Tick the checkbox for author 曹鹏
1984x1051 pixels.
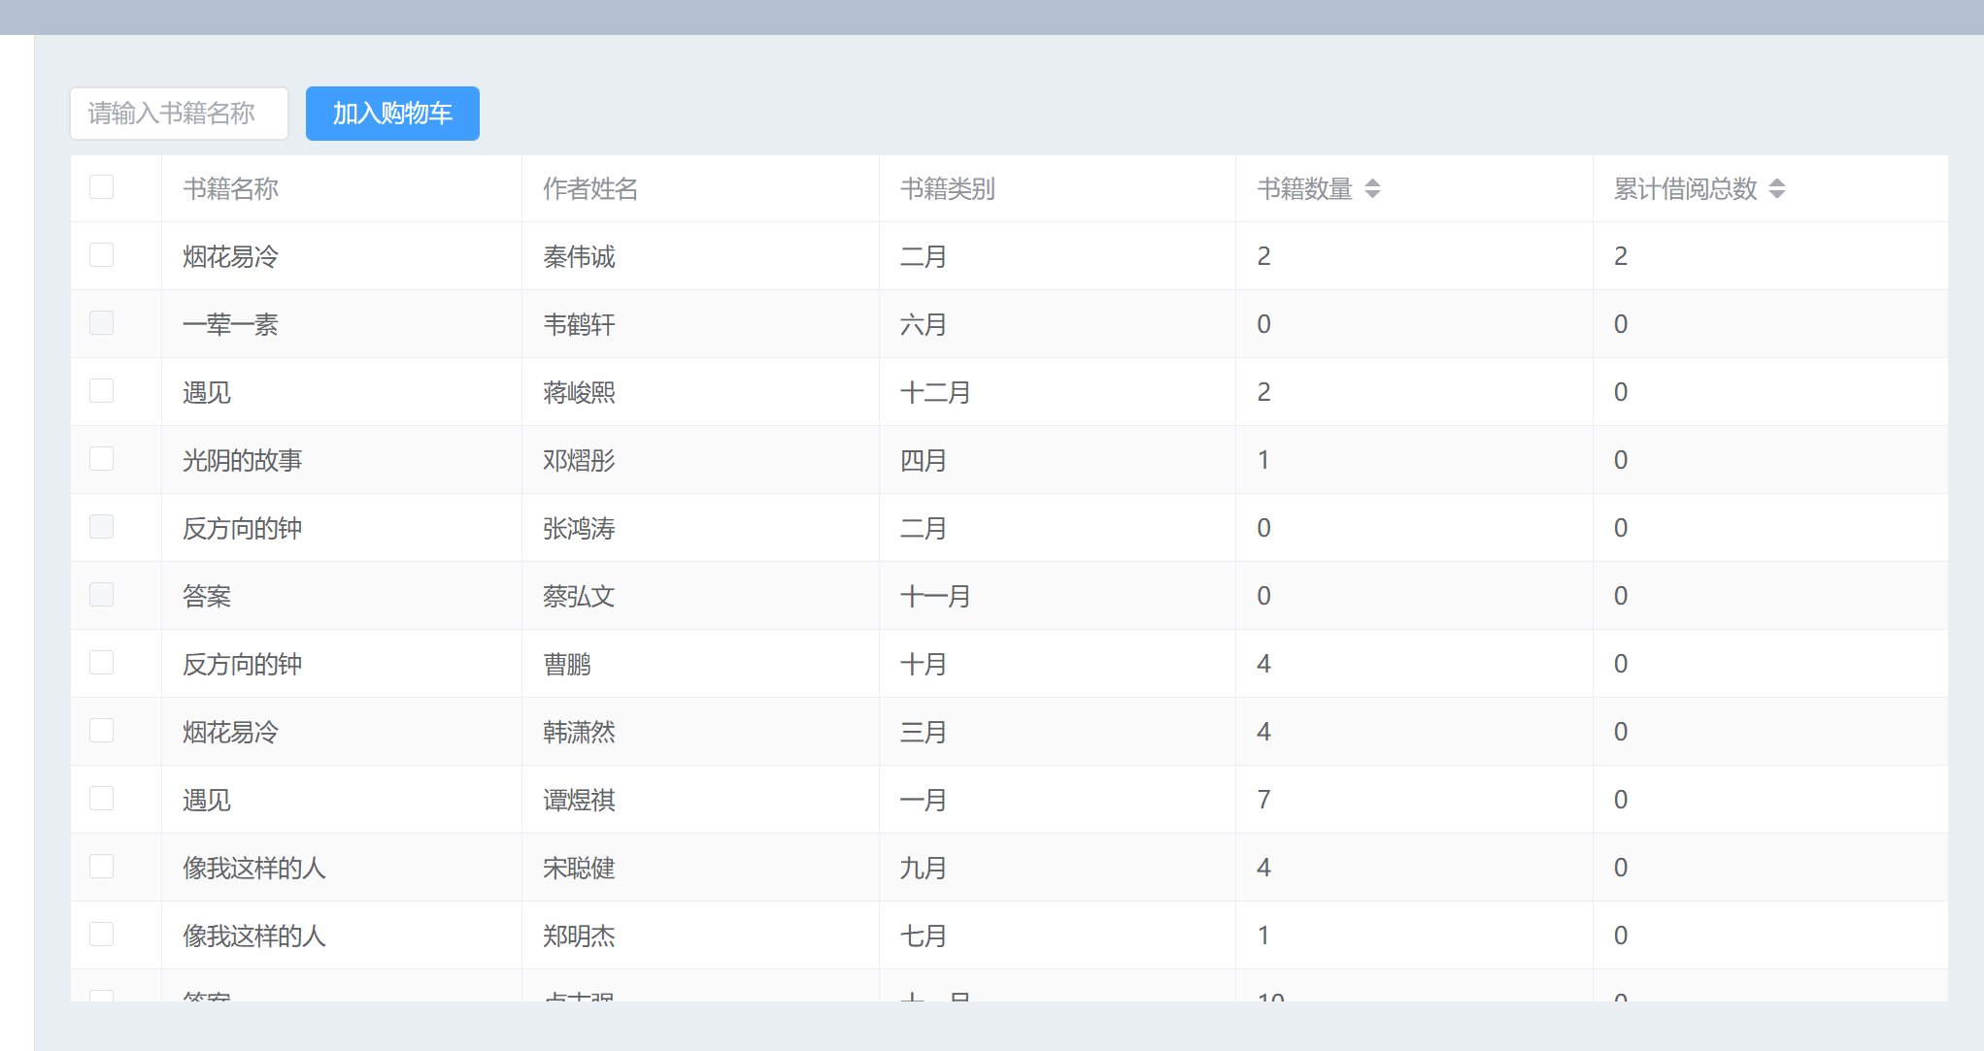click(102, 663)
